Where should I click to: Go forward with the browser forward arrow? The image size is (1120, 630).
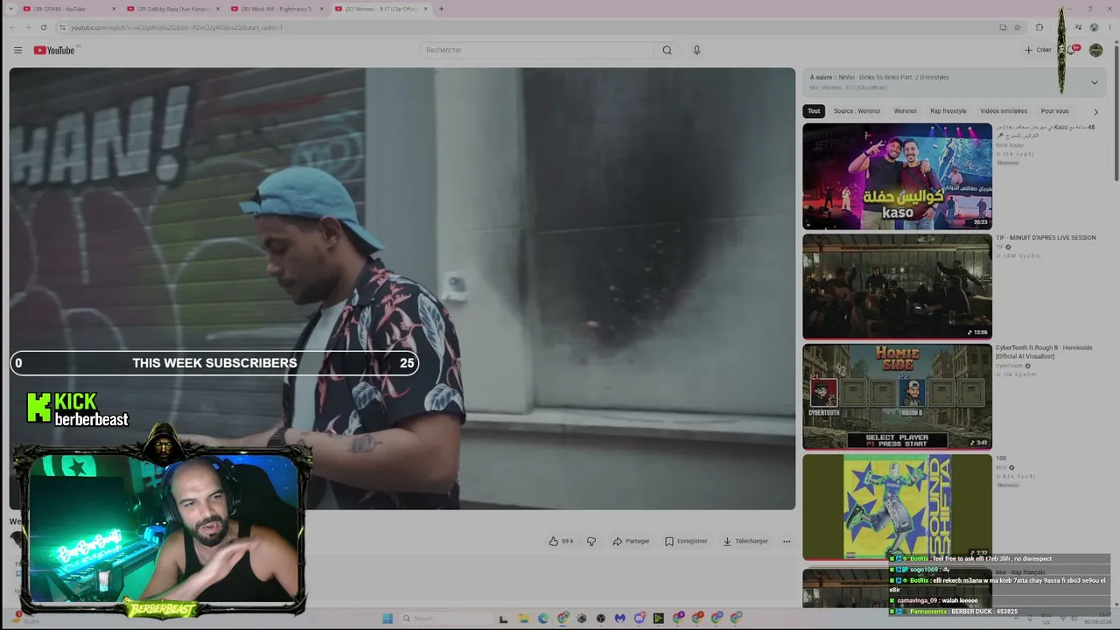pos(27,27)
